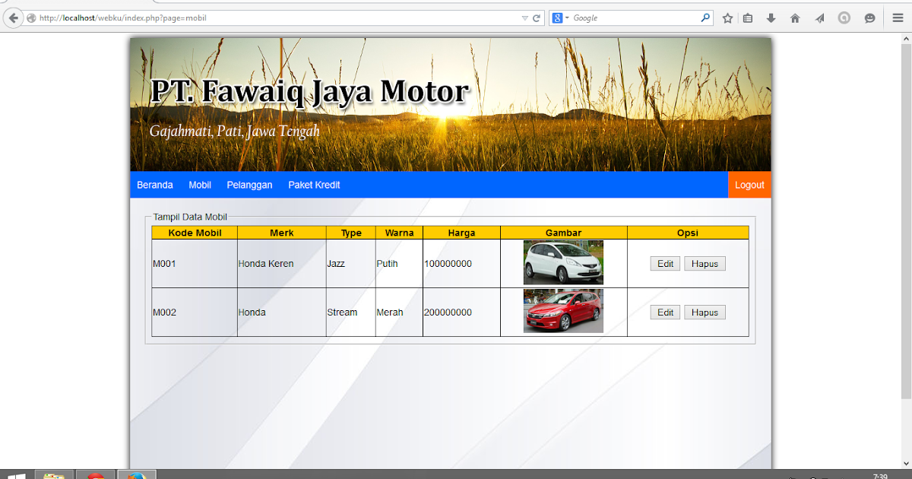Edit the M002 Stream record

click(x=665, y=312)
